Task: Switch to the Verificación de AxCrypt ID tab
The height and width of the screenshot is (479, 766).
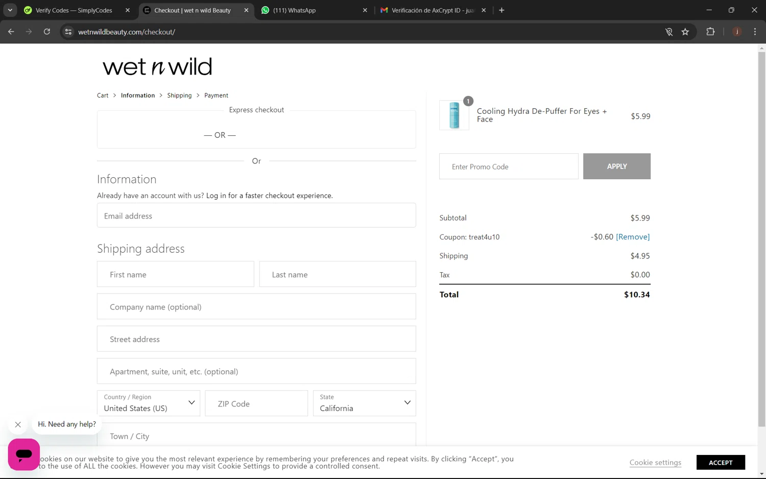Action: 433,10
